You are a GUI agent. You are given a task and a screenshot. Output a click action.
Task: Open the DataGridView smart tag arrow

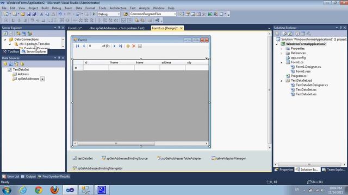(207, 59)
